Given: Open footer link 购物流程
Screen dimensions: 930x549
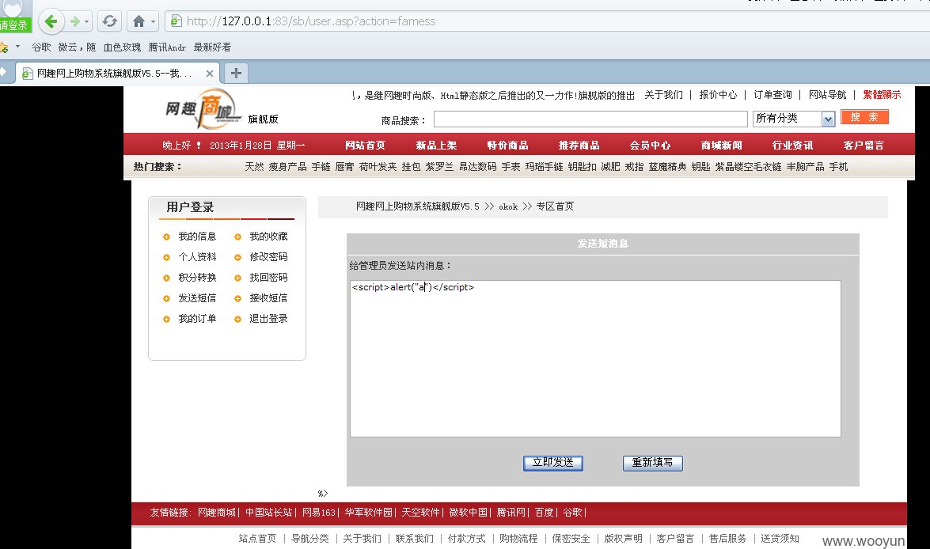Looking at the screenshot, I should point(518,539).
